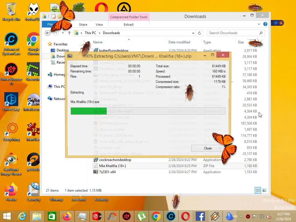Click the Search Downloads field
The height and width of the screenshot is (222, 296).
236,33
